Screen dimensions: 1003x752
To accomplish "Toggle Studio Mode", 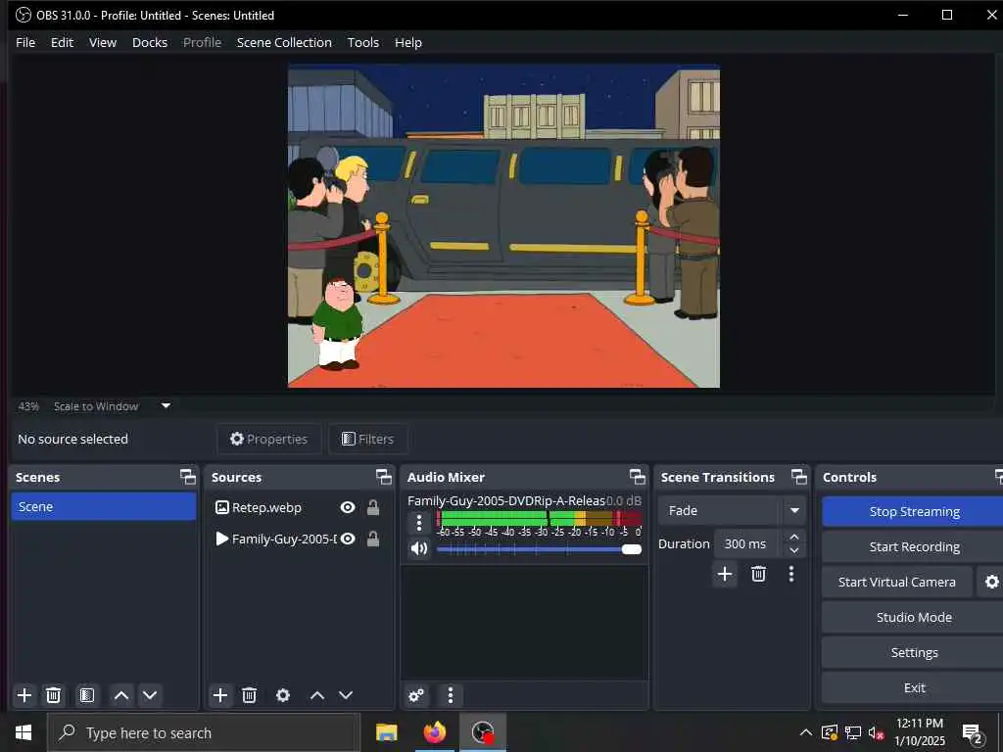I will [x=913, y=617].
